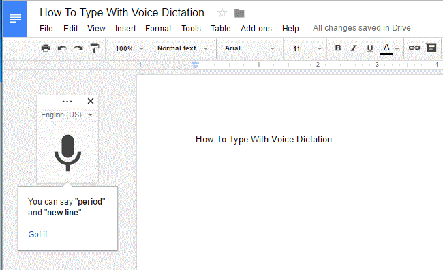Viewport: 443px width, 270px height.
Task: Open the Normal text style dropdown
Action: coord(182,48)
